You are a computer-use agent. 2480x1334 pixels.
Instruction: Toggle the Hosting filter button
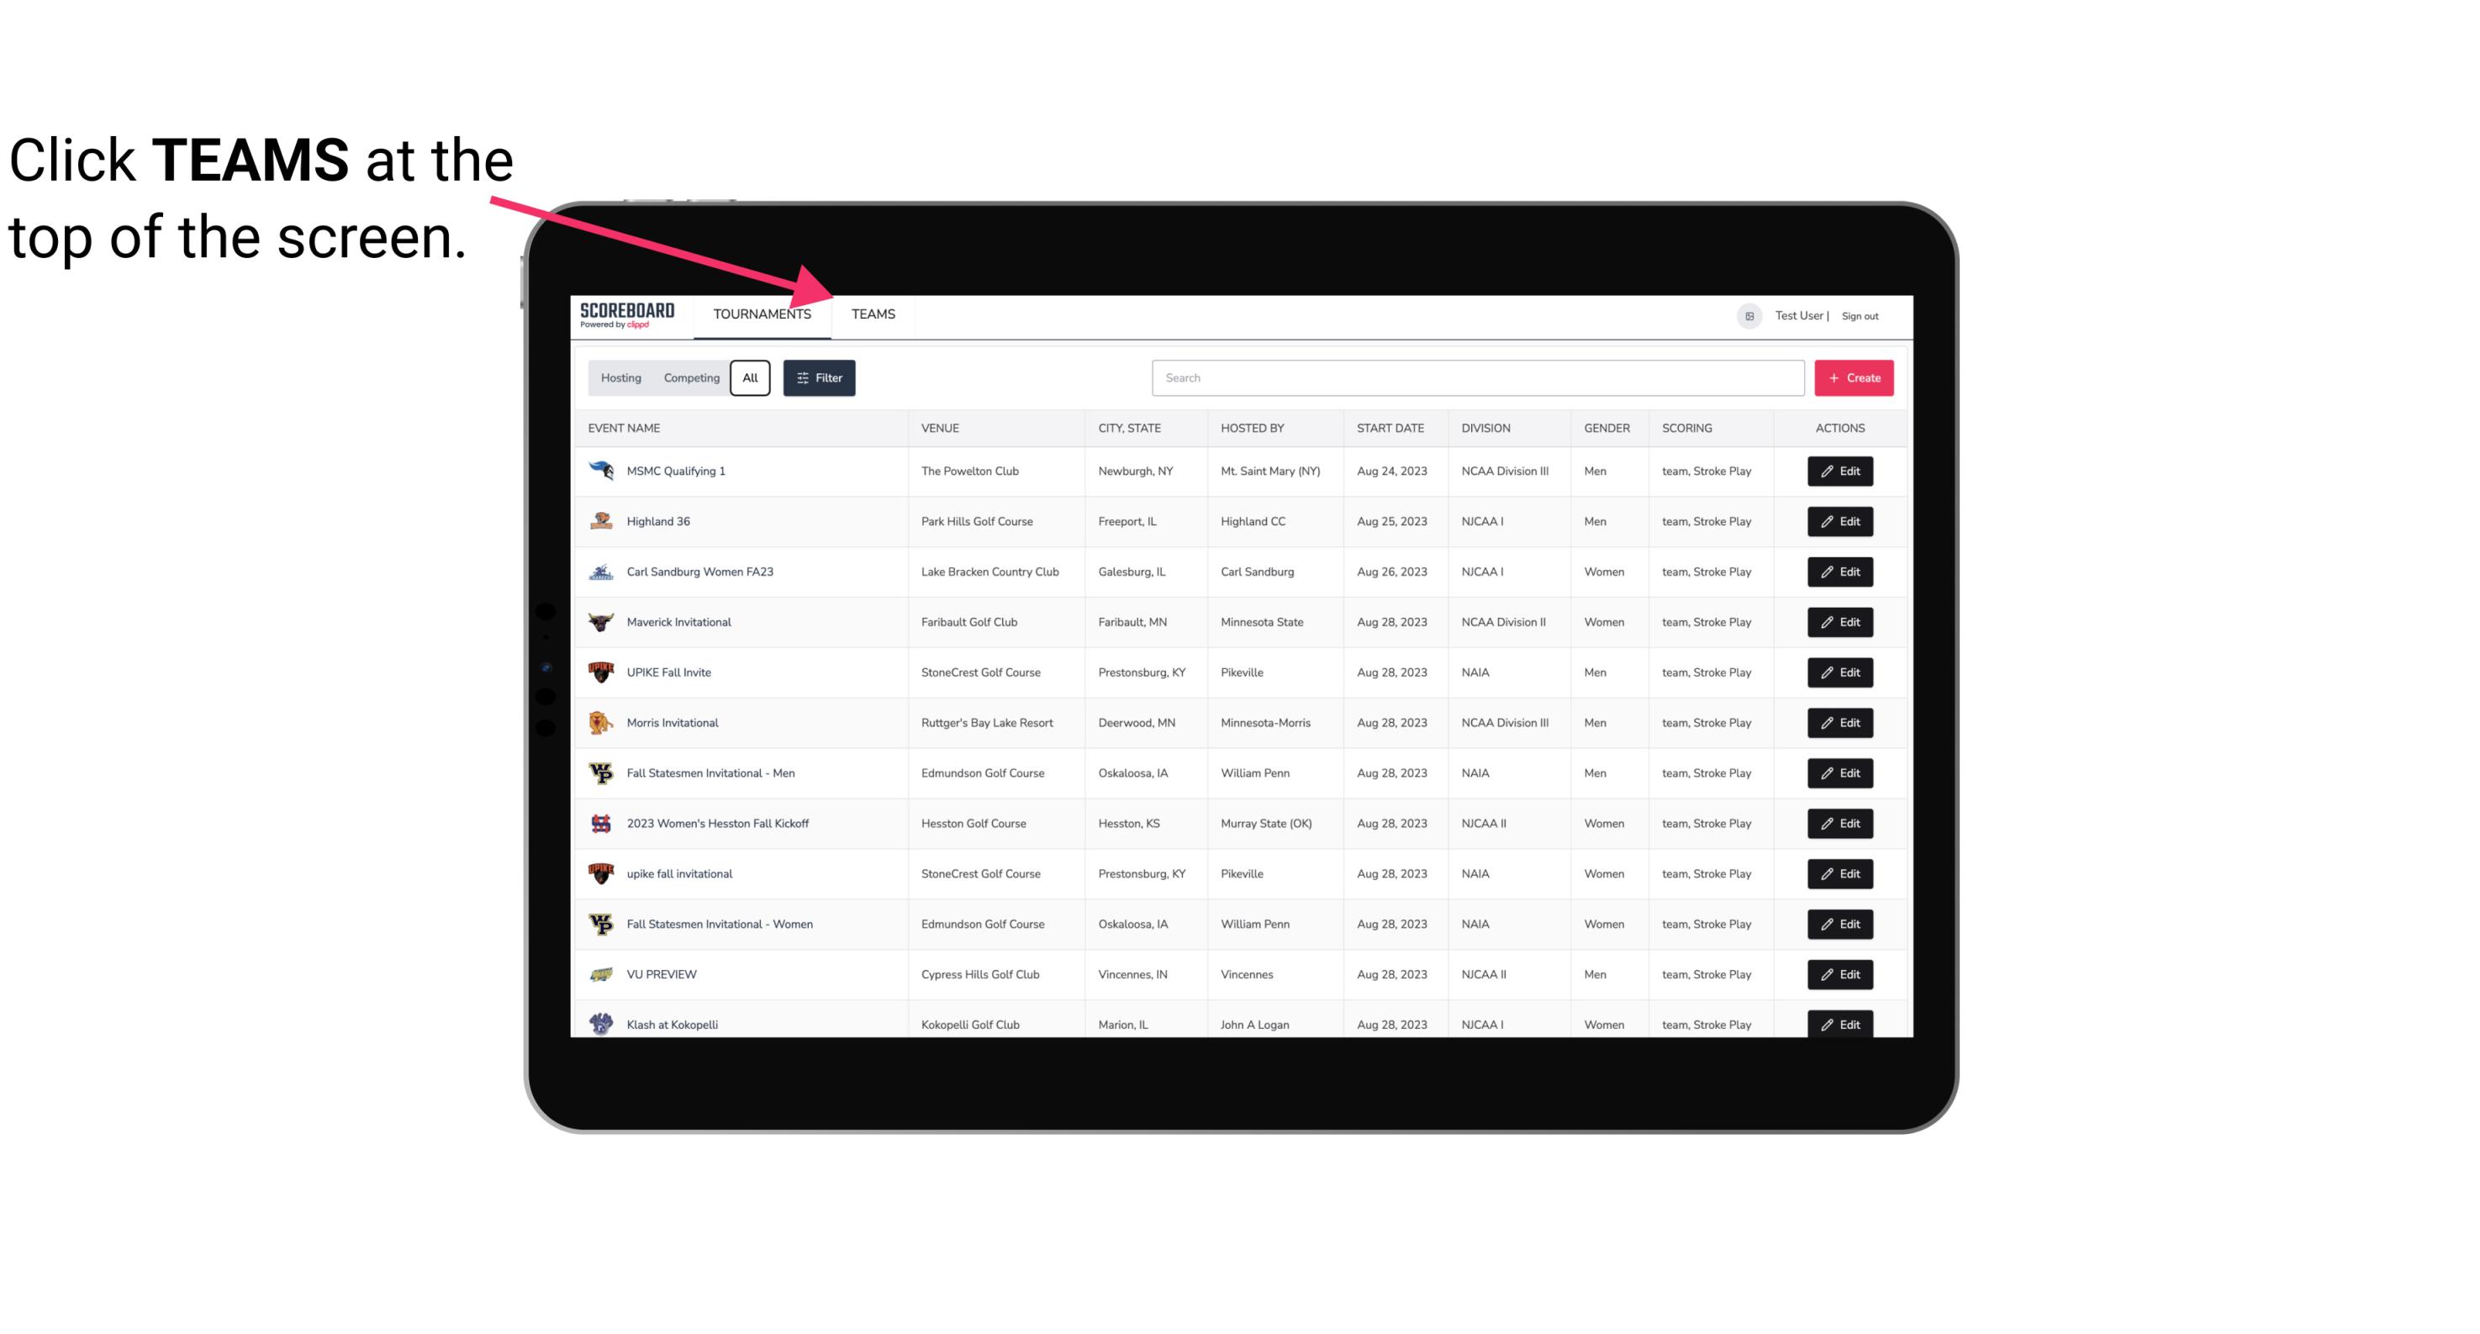coord(620,378)
